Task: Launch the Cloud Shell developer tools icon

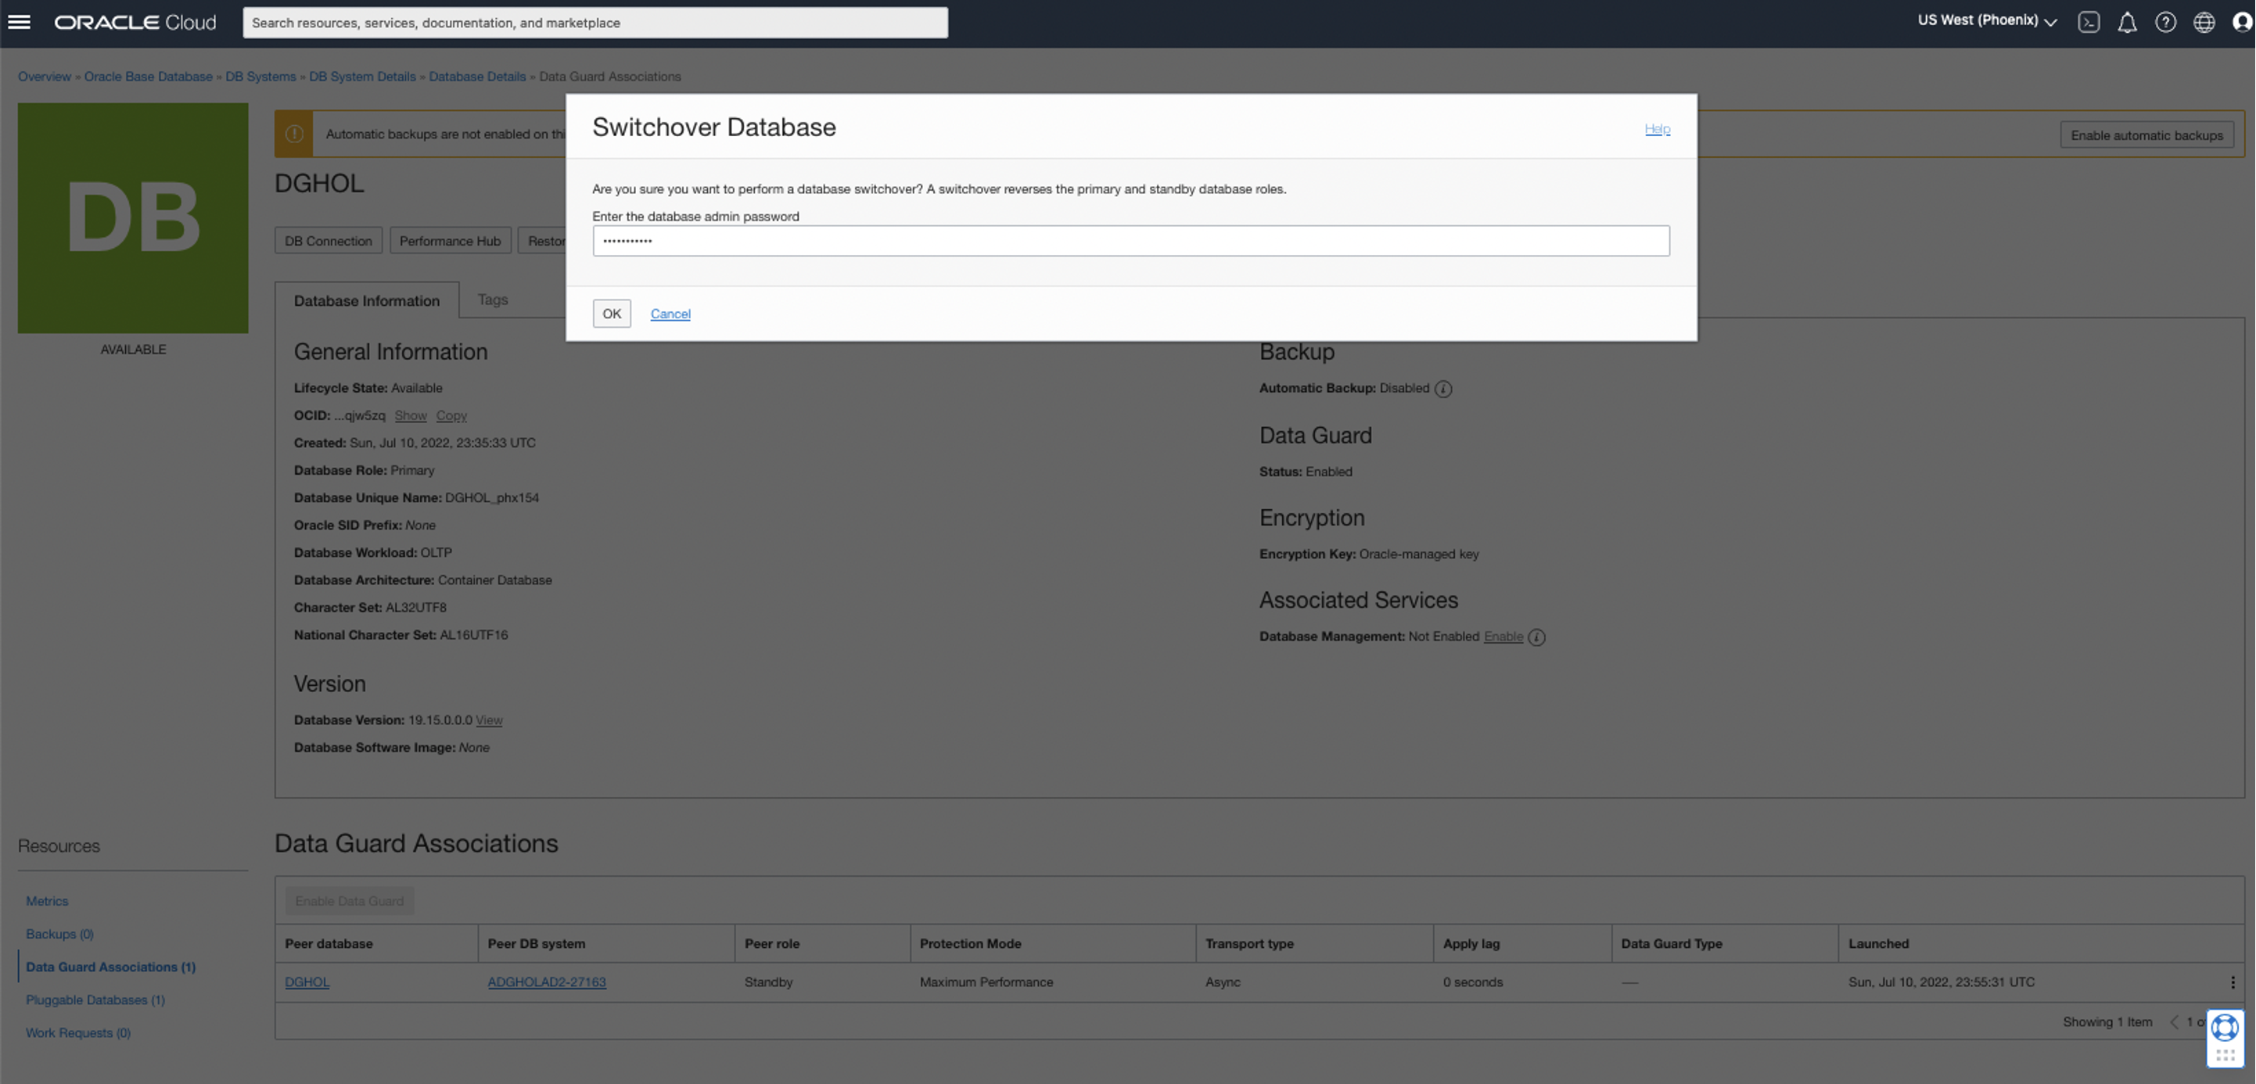Action: point(2089,22)
